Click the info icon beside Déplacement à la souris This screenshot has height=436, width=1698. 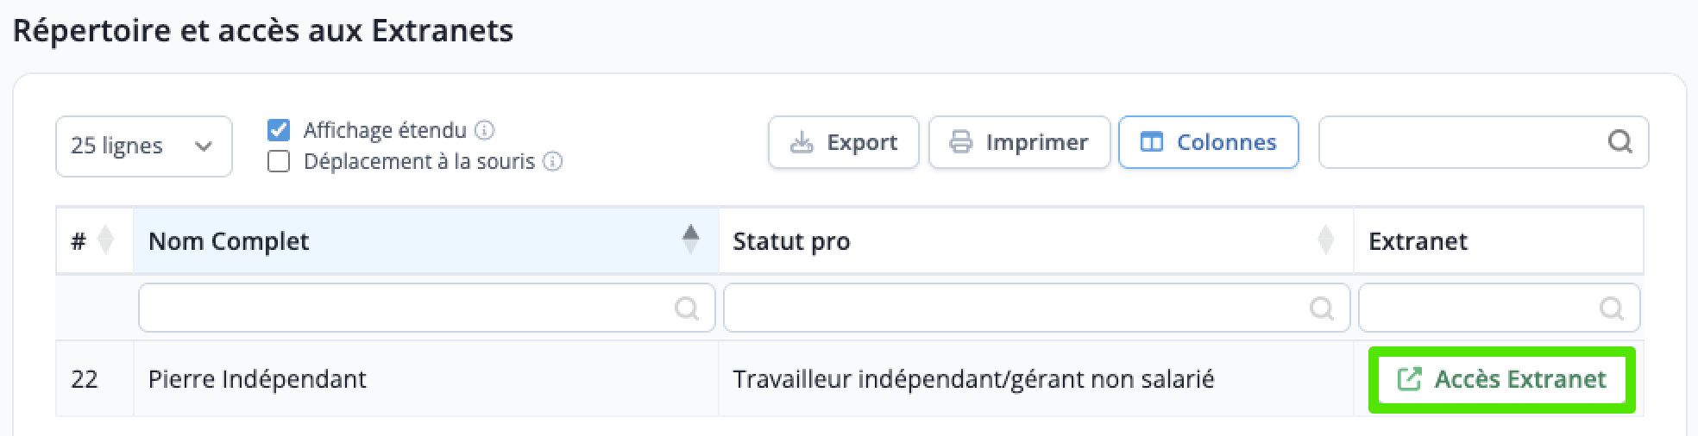pos(553,162)
